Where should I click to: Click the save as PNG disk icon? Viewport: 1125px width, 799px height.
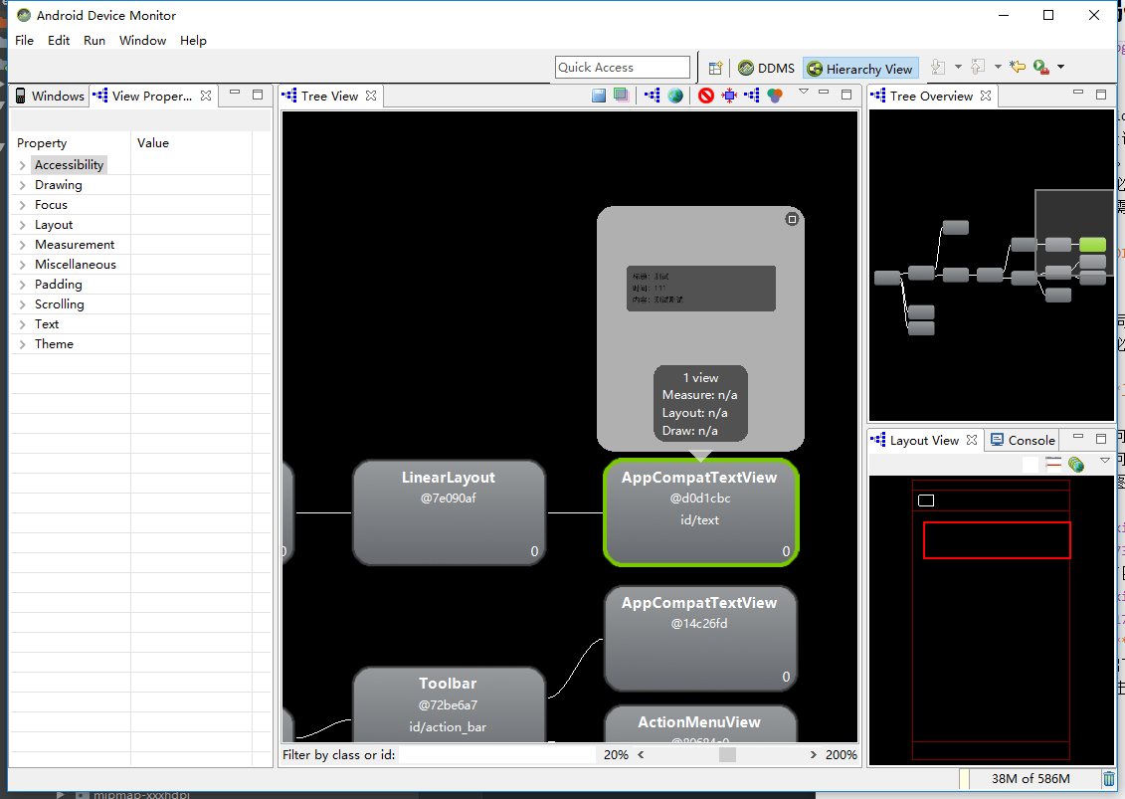pyautogui.click(x=599, y=96)
